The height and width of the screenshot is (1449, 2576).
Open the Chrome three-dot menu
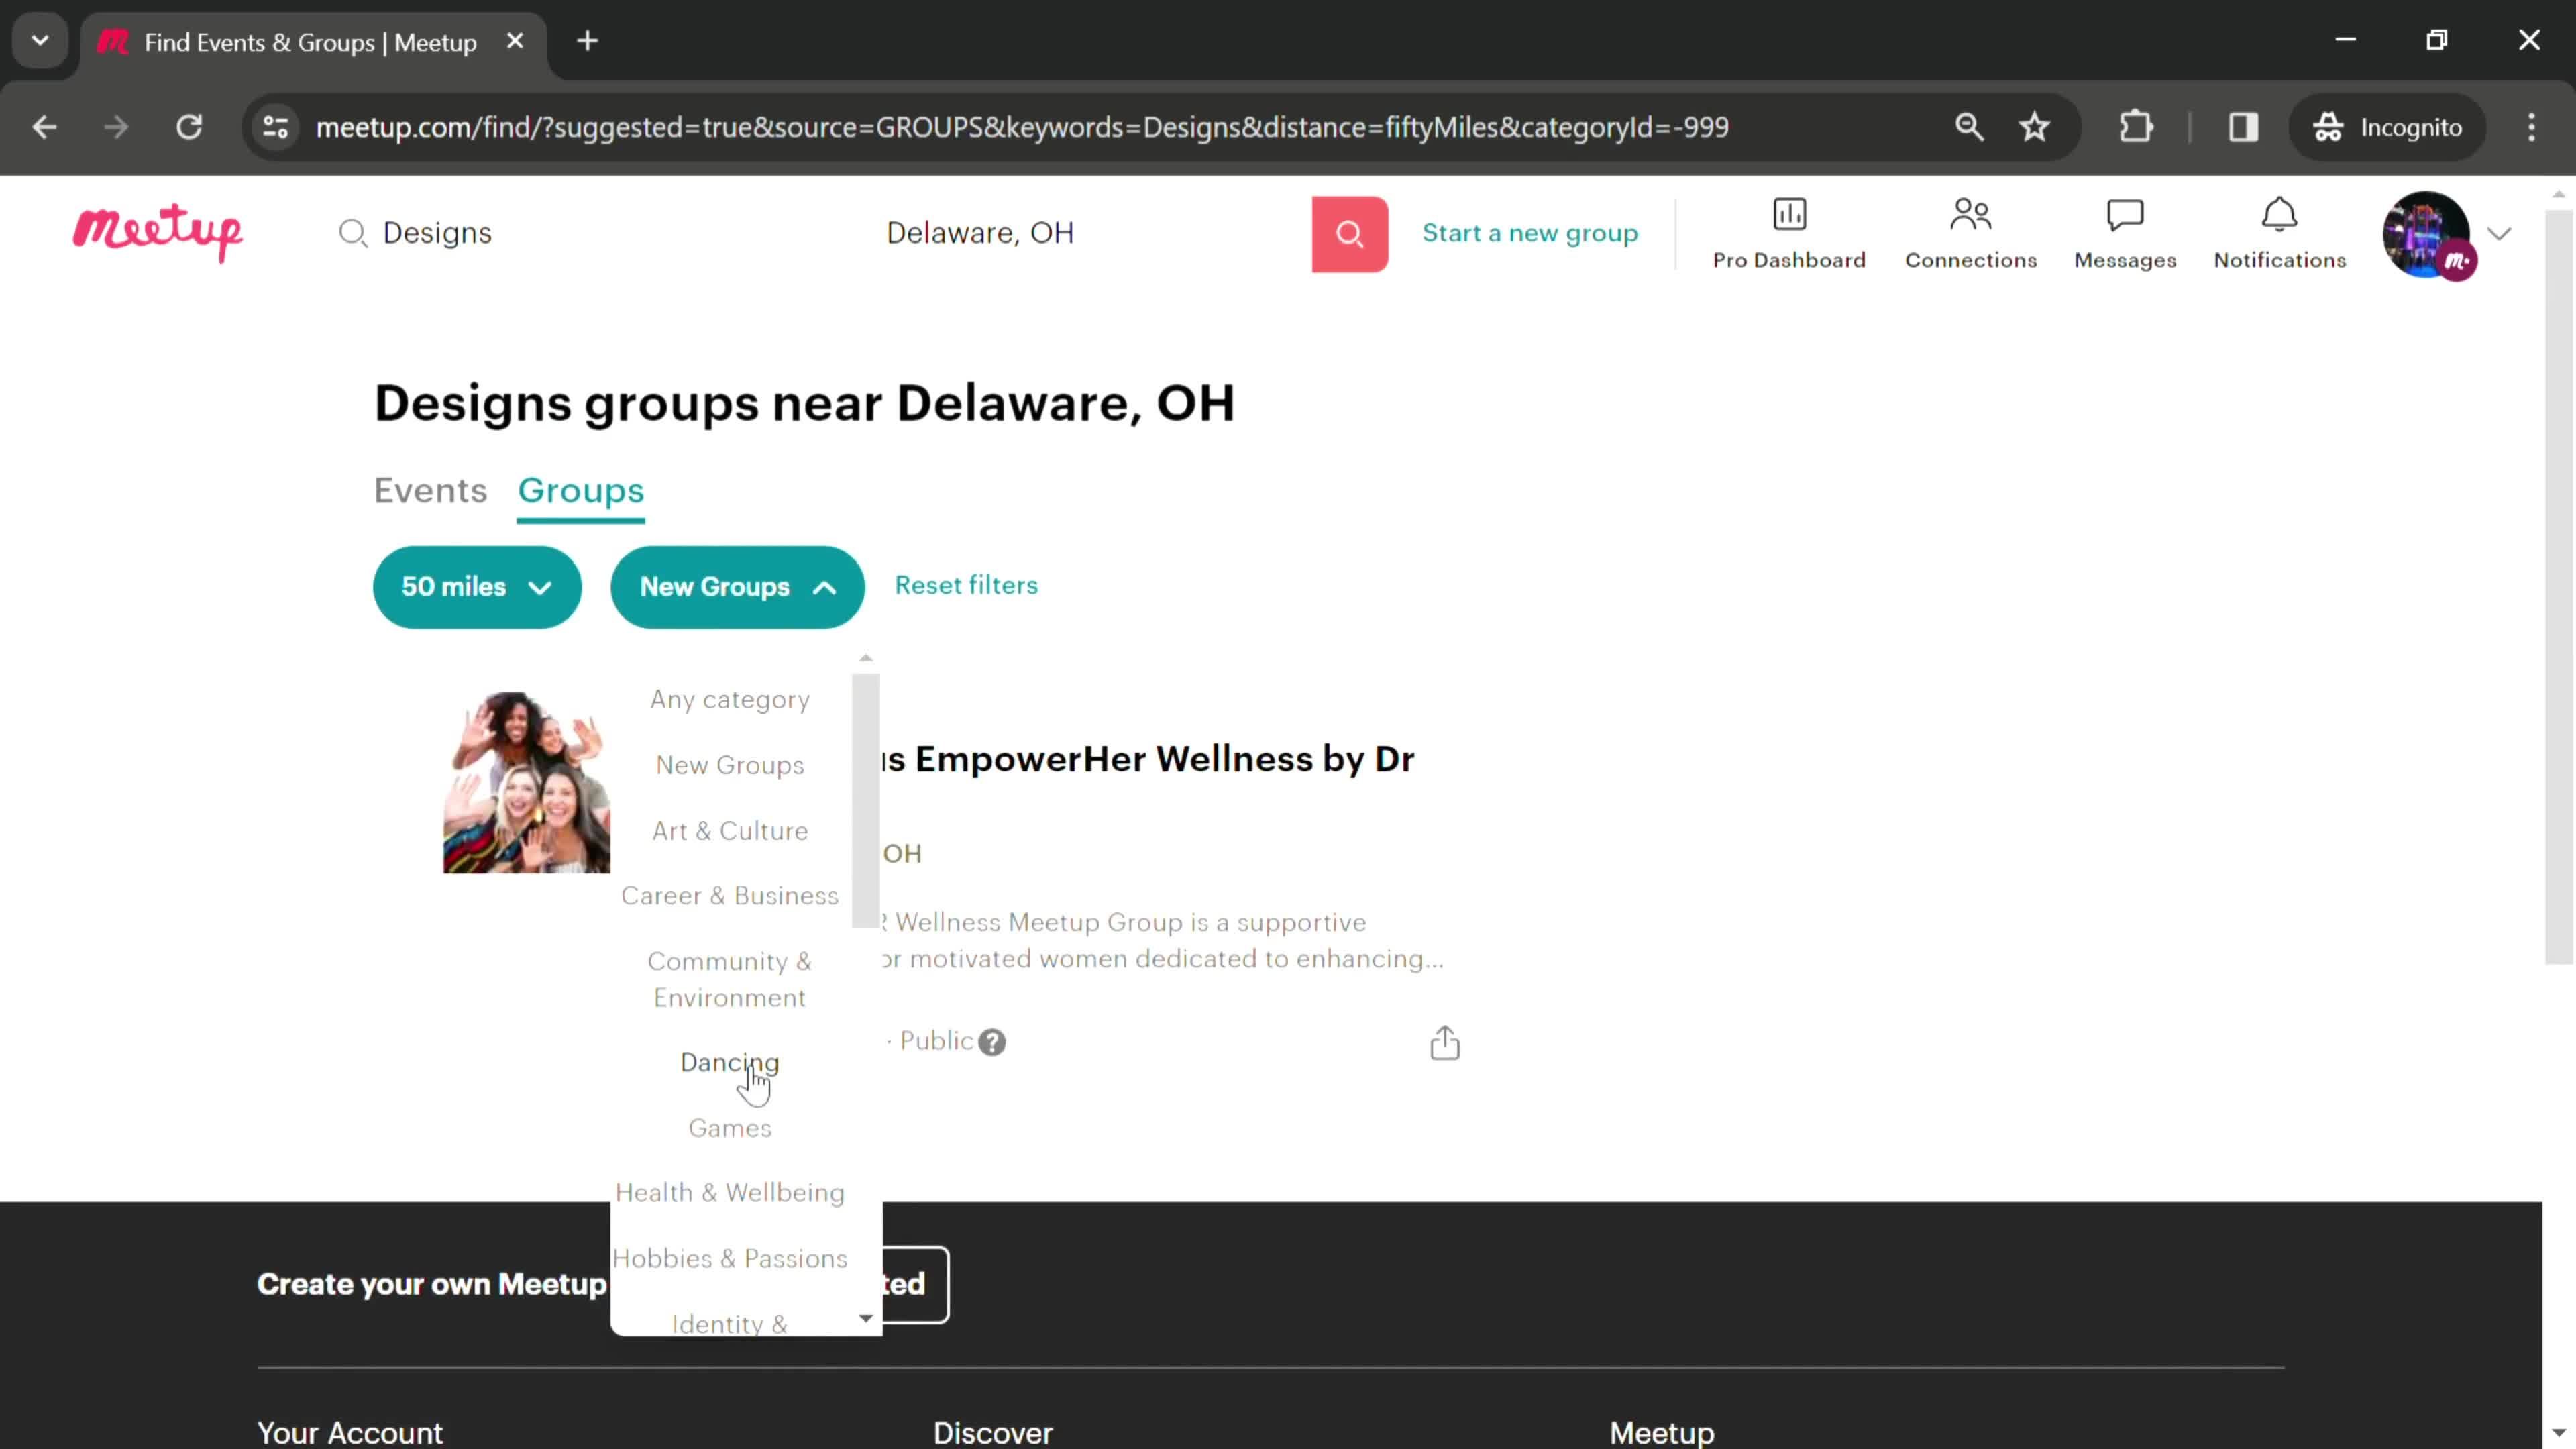click(2531, 127)
